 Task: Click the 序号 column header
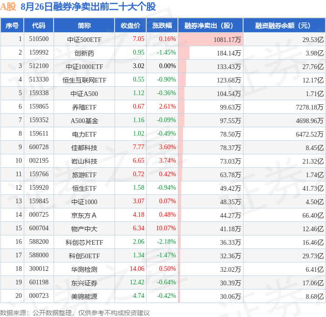pos(12,25)
